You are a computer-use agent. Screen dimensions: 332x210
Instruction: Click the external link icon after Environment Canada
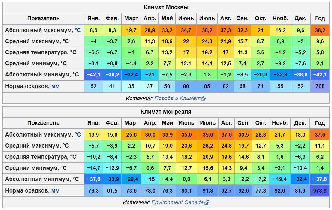(x=207, y=202)
